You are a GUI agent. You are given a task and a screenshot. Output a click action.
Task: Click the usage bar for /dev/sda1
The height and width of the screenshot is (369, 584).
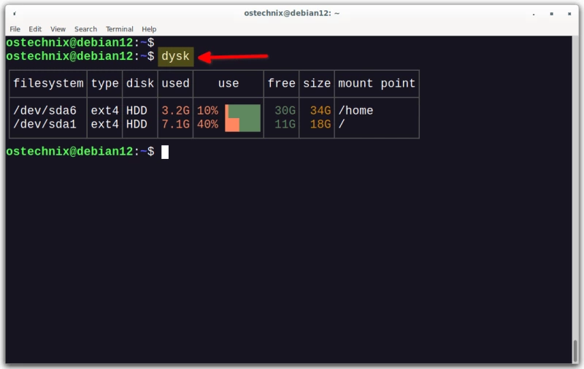[x=242, y=125]
